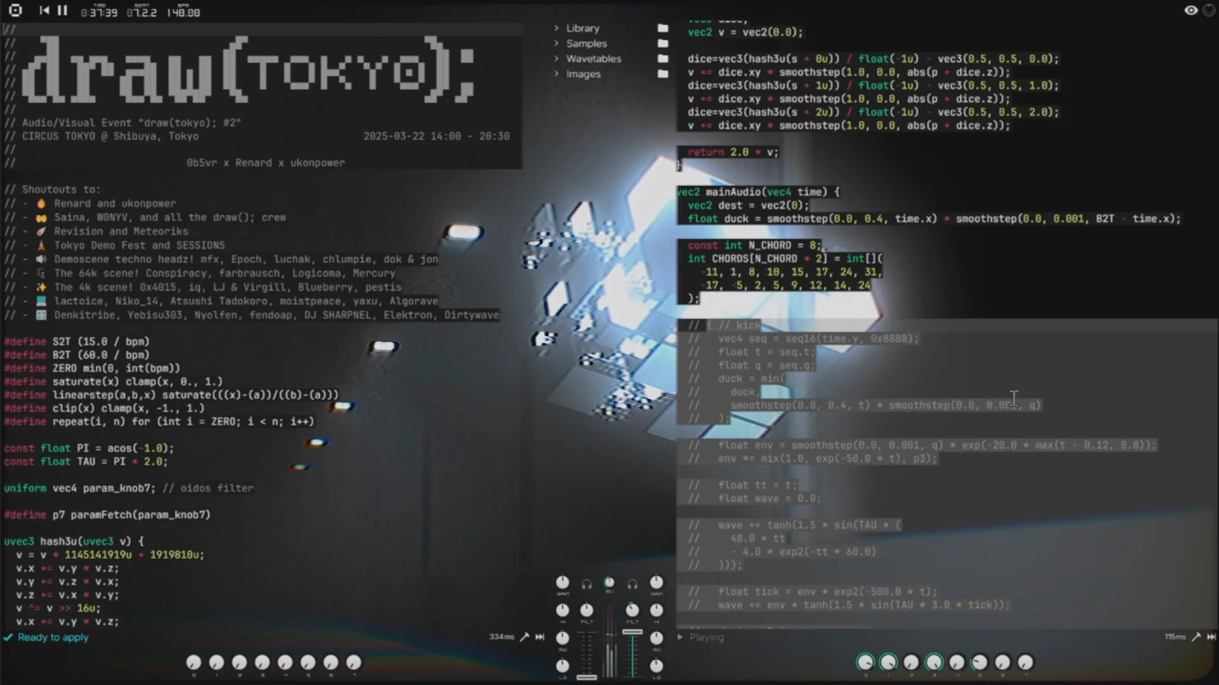Click the 140.00 BPM value

tap(183, 12)
